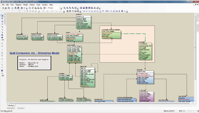Click the Print icon in toolbar
The image size is (199, 113).
click(x=12, y=8)
